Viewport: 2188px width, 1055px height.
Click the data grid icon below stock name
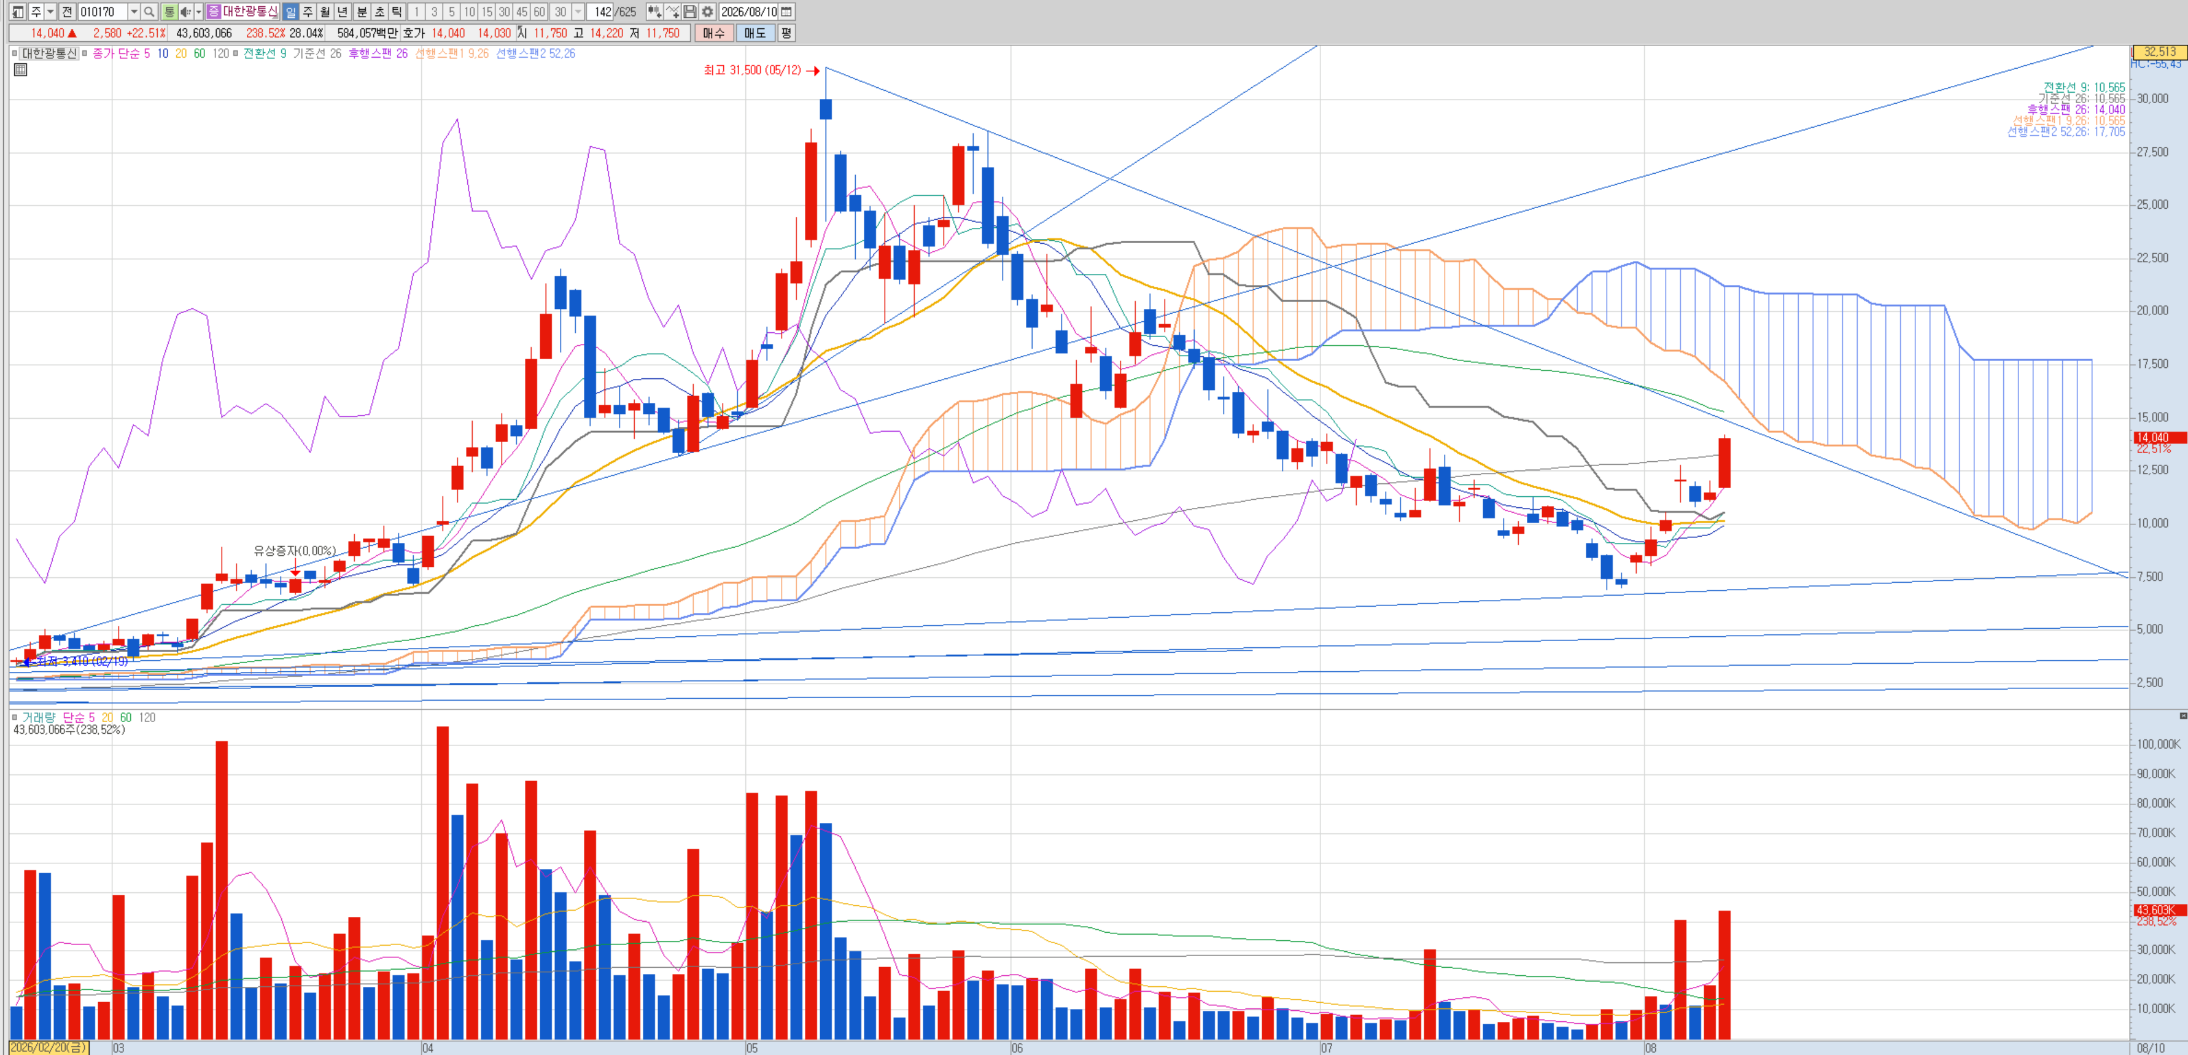pos(20,69)
